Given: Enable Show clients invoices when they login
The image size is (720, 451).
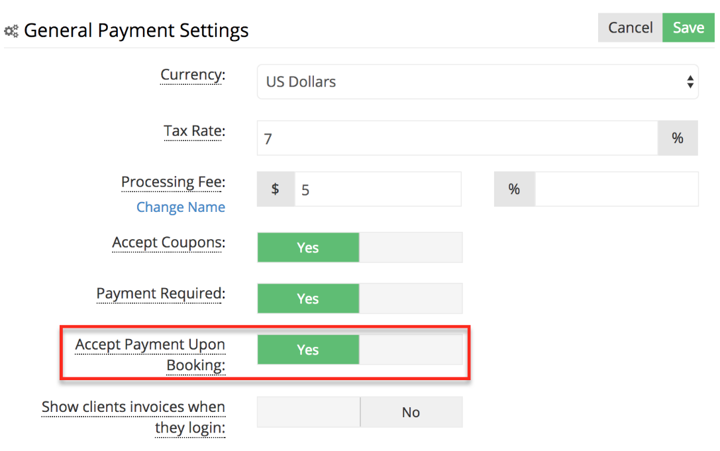Looking at the screenshot, I should [308, 411].
